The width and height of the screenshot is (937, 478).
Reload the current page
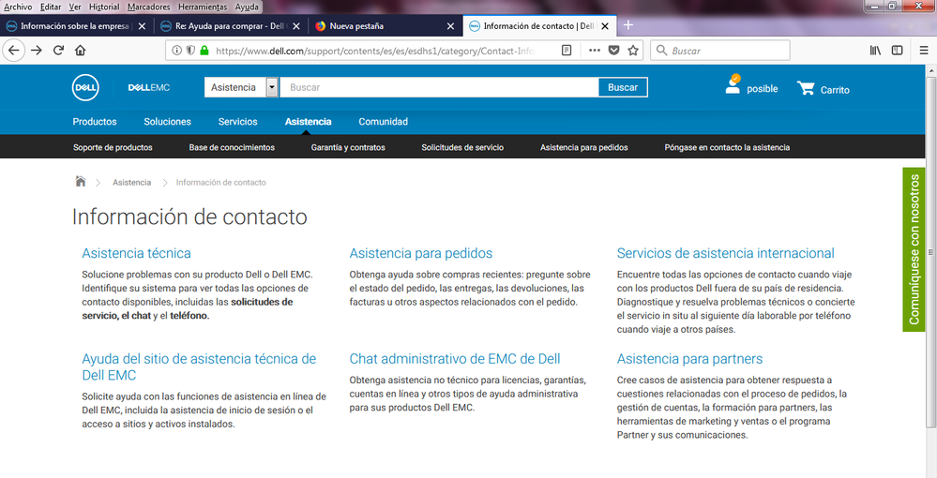click(x=58, y=51)
